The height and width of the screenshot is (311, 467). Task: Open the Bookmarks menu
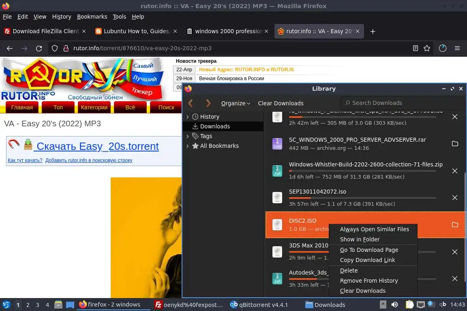92,17
